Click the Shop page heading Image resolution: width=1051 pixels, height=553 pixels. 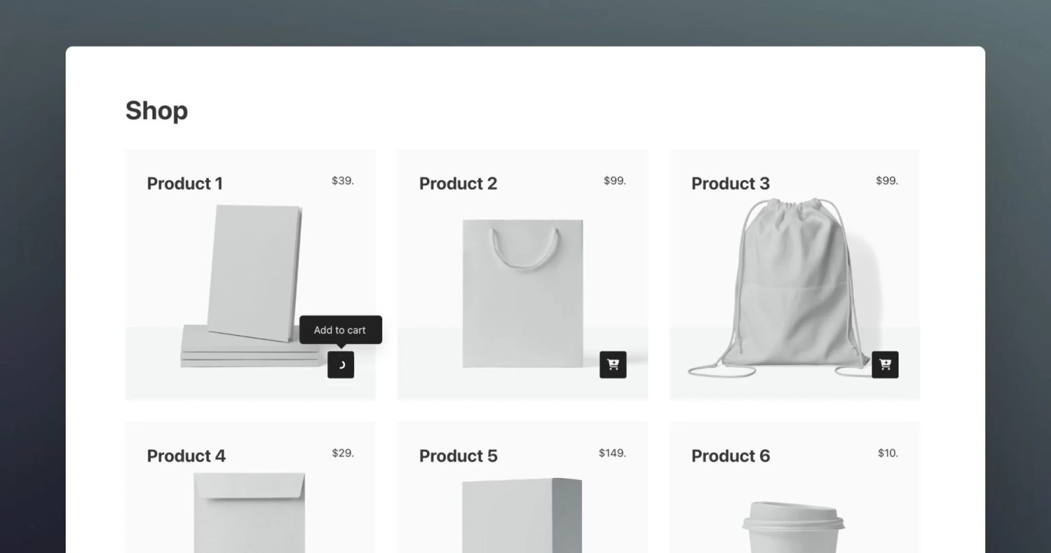pyautogui.click(x=156, y=111)
